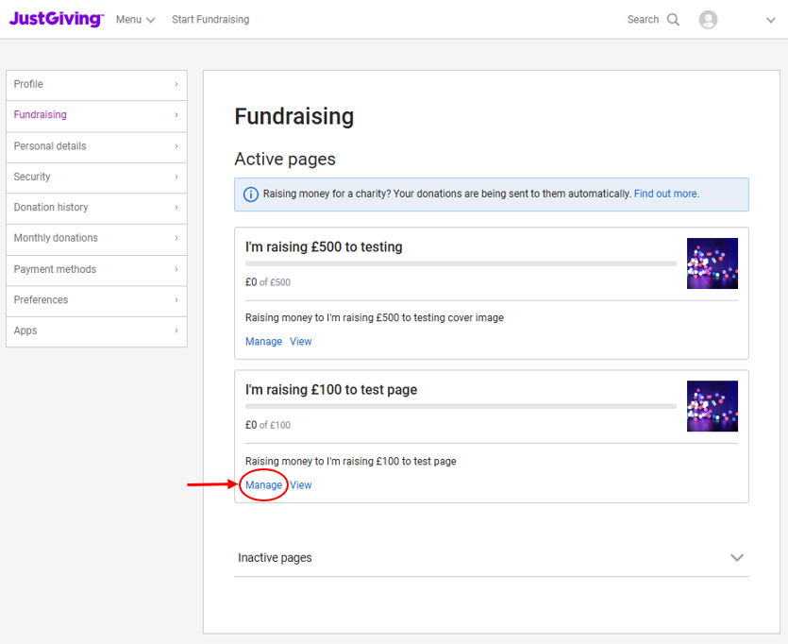Manage the £100 test page
Screen dimensions: 788x644
263,484
